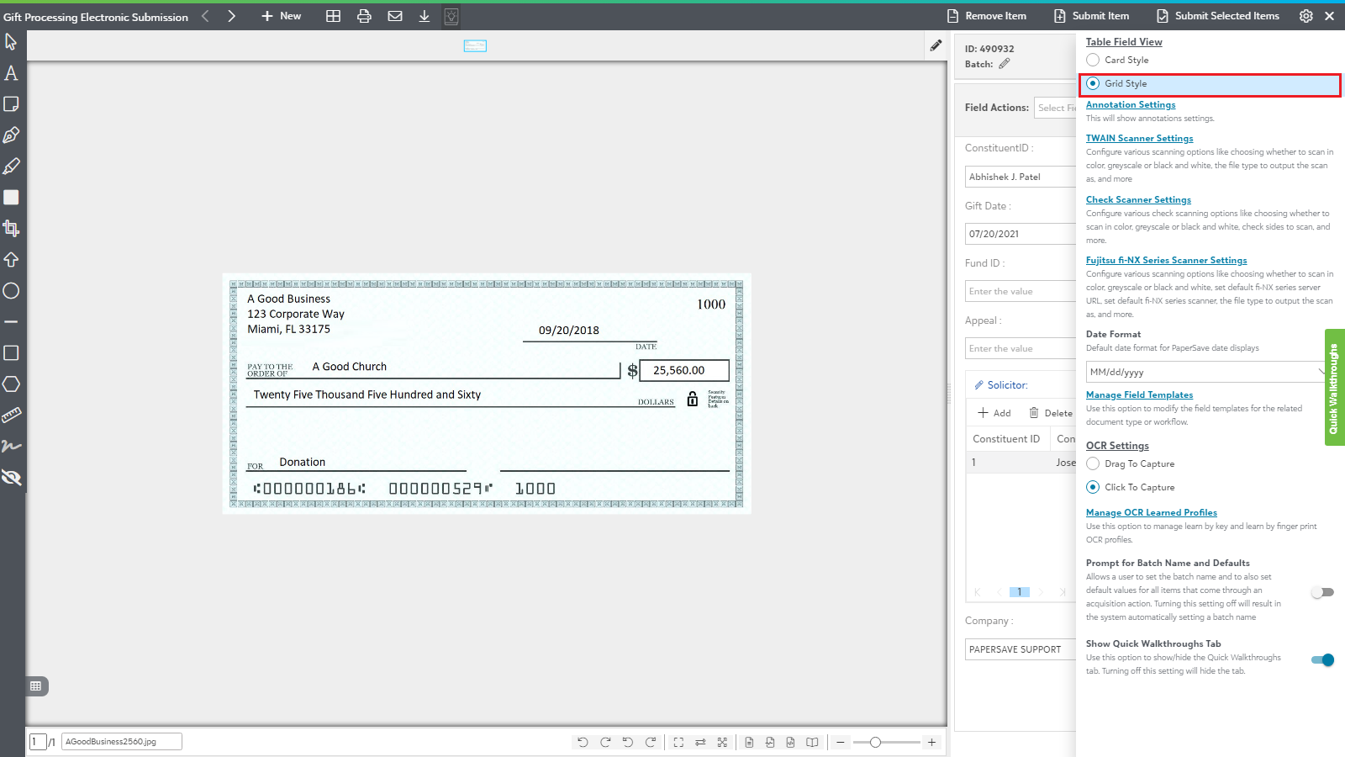1345x757 pixels.
Task: Click the print icon in header
Action: (x=364, y=16)
